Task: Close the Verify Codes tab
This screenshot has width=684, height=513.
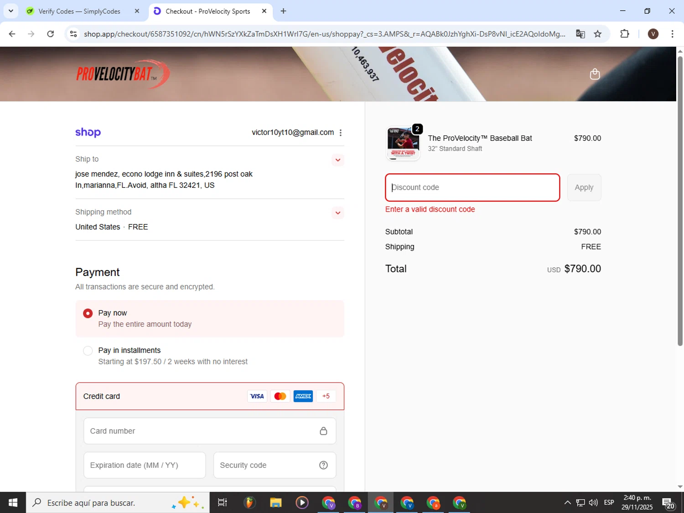Action: coord(137,11)
